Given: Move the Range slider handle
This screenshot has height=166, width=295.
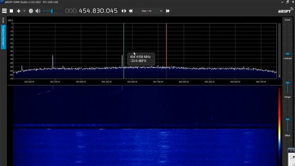Looking at the screenshot, I should tap(288, 119).
